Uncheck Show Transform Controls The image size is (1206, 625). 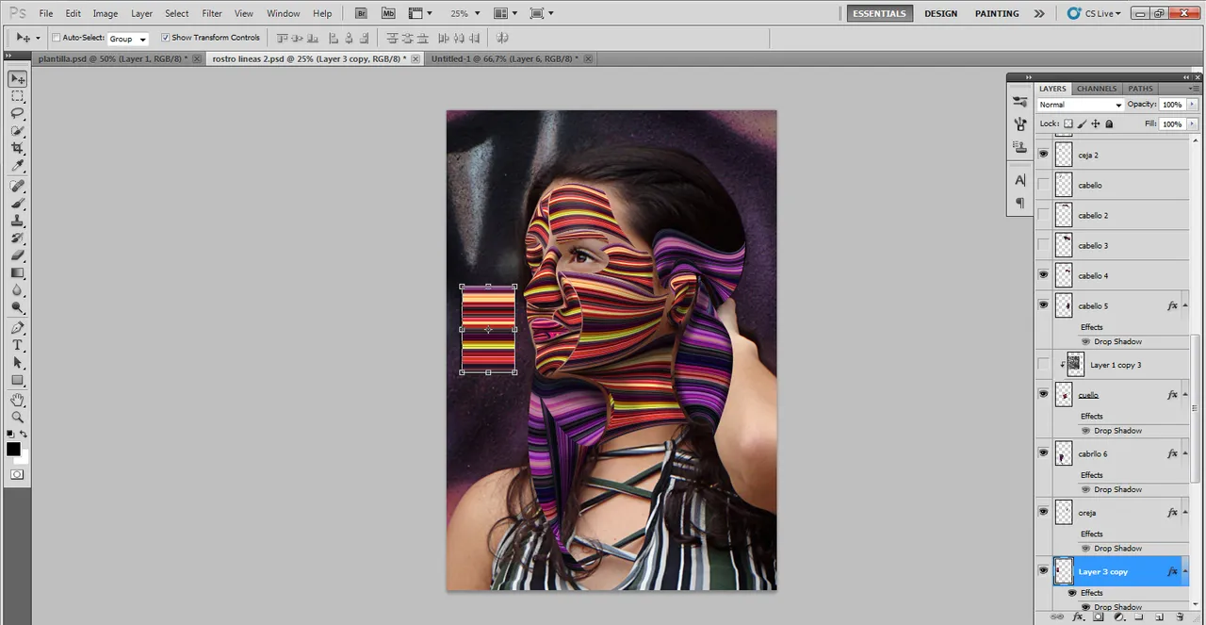pos(166,38)
